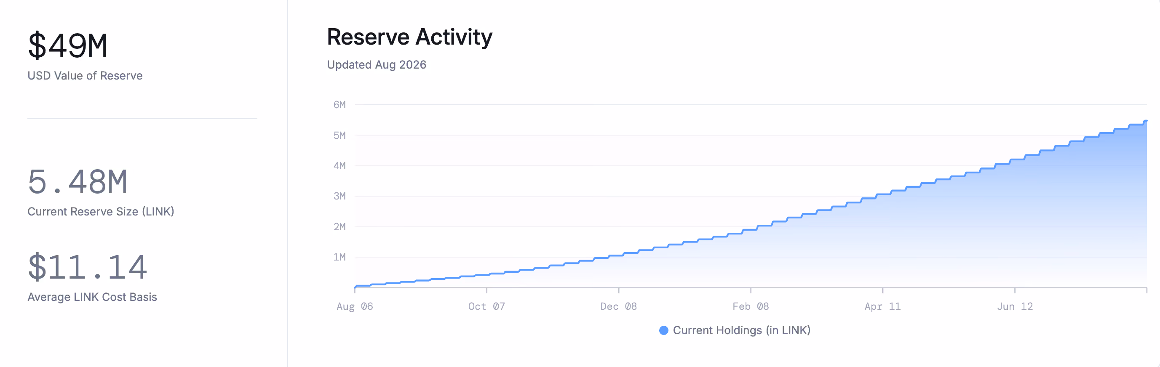
Task: Click the latest data point on the chart line
Action: click(1146, 121)
